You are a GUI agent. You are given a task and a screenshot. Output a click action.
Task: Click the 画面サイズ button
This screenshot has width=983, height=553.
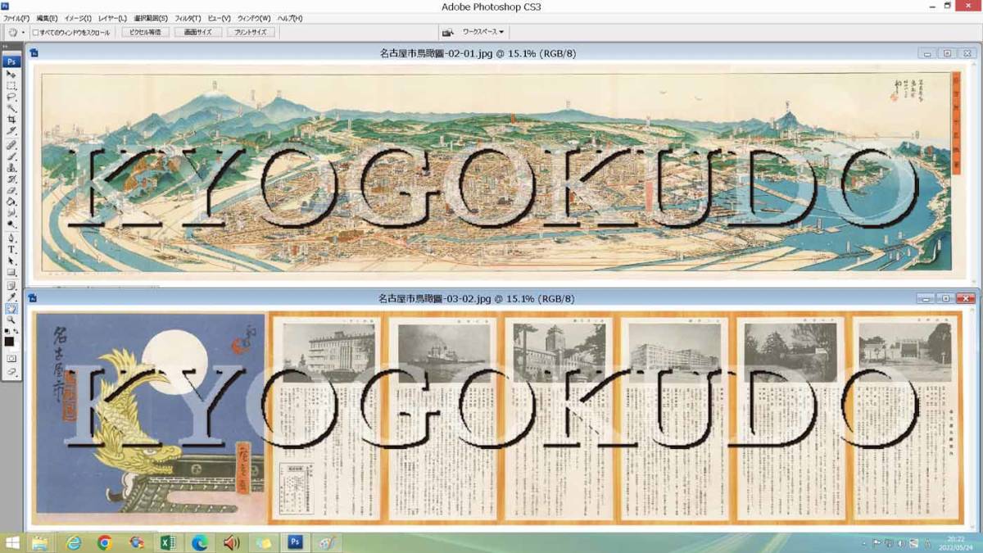click(x=197, y=33)
